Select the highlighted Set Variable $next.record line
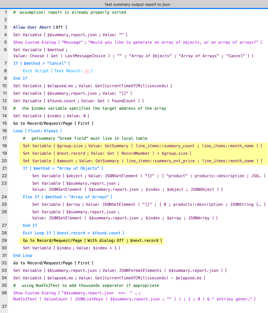The image size is (268, 313). (x=106, y=153)
